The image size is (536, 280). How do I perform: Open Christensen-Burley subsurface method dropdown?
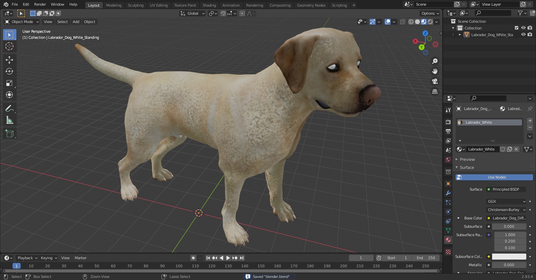(x=506, y=210)
